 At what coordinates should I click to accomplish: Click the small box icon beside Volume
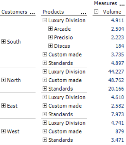[x=96, y=12]
